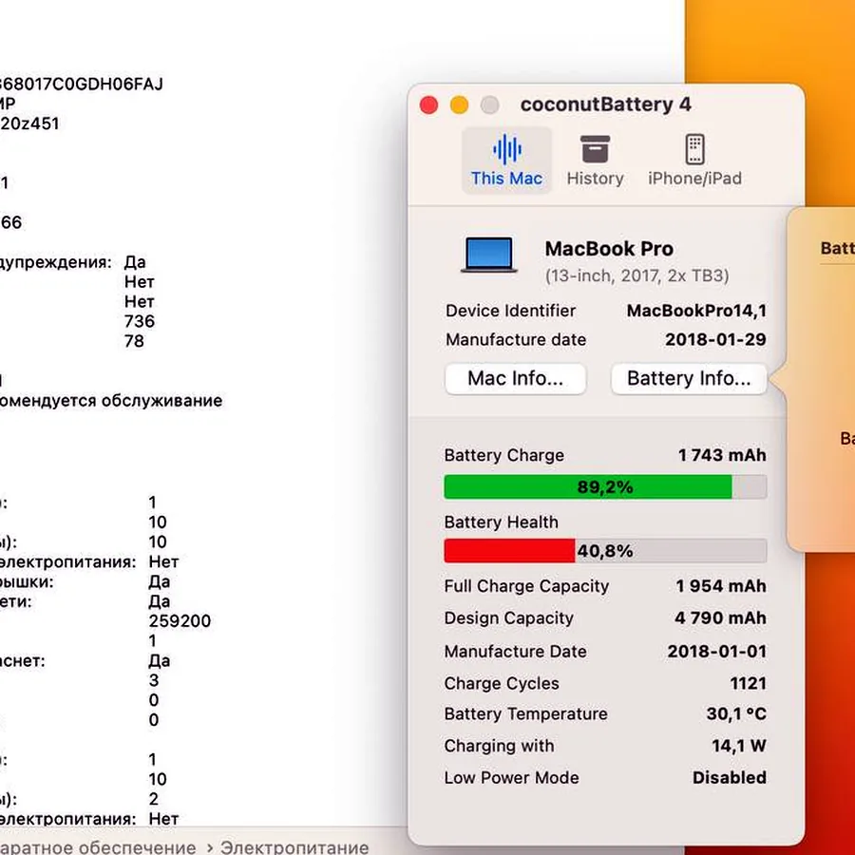The image size is (855, 855).
Task: Select the MacBook Pro model name
Action: 609,249
